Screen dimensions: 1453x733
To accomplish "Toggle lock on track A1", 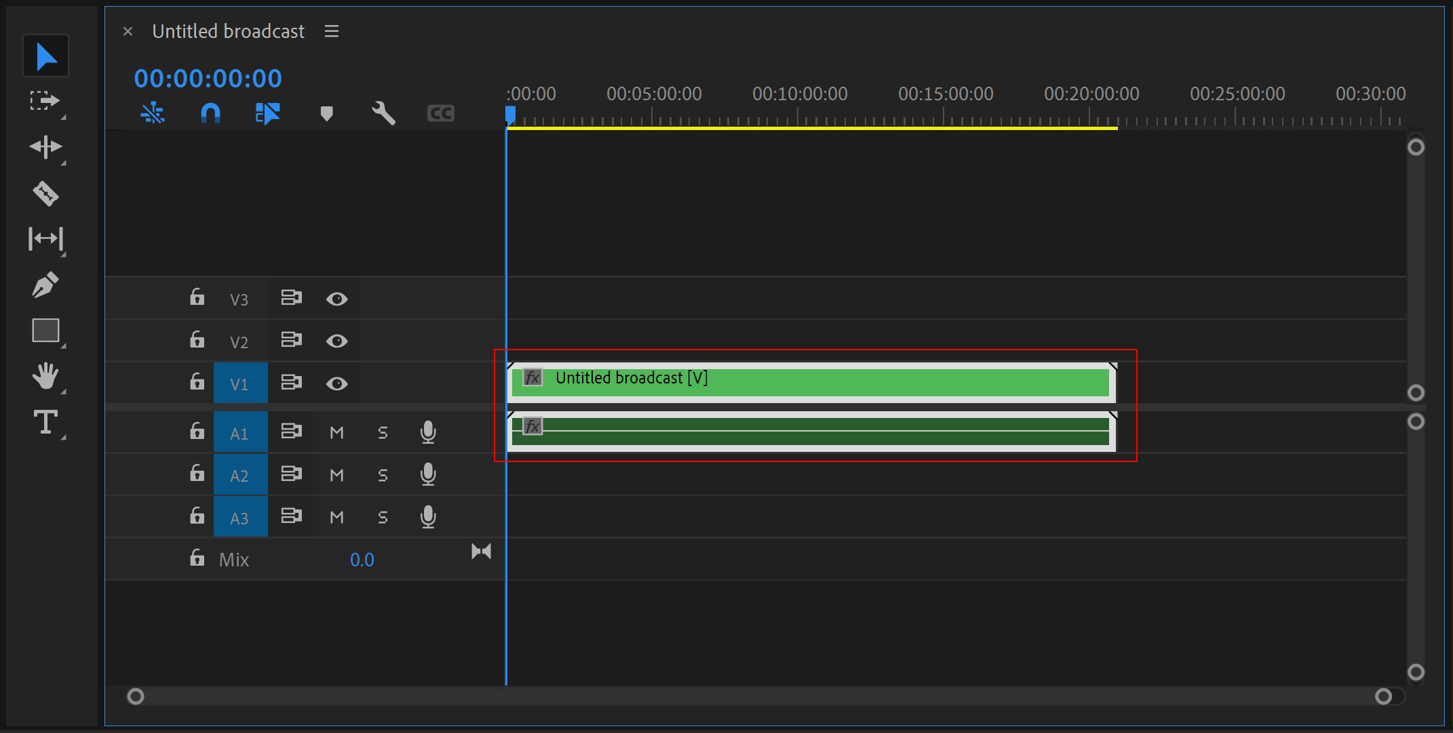I will (197, 431).
